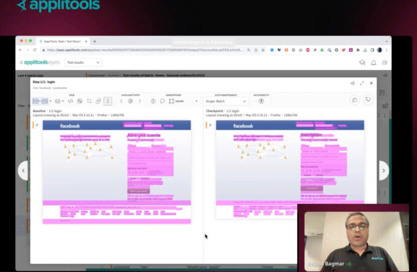417x272 pixels.
Task: Go to the next step with the right arrow
Action: 383,171
